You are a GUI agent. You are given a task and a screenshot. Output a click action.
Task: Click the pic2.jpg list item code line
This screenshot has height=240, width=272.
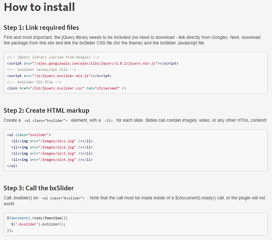pos(52,147)
